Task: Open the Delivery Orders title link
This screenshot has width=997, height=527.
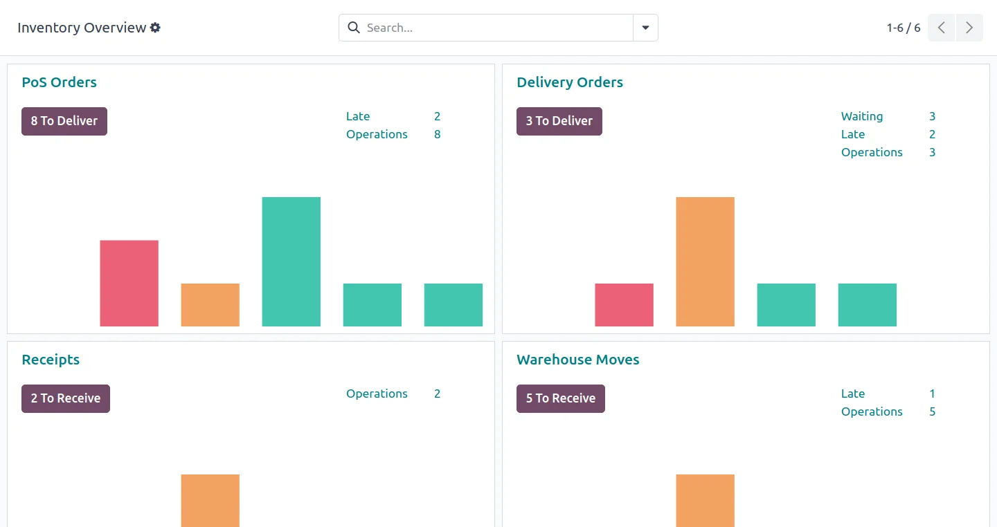Action: (x=570, y=82)
